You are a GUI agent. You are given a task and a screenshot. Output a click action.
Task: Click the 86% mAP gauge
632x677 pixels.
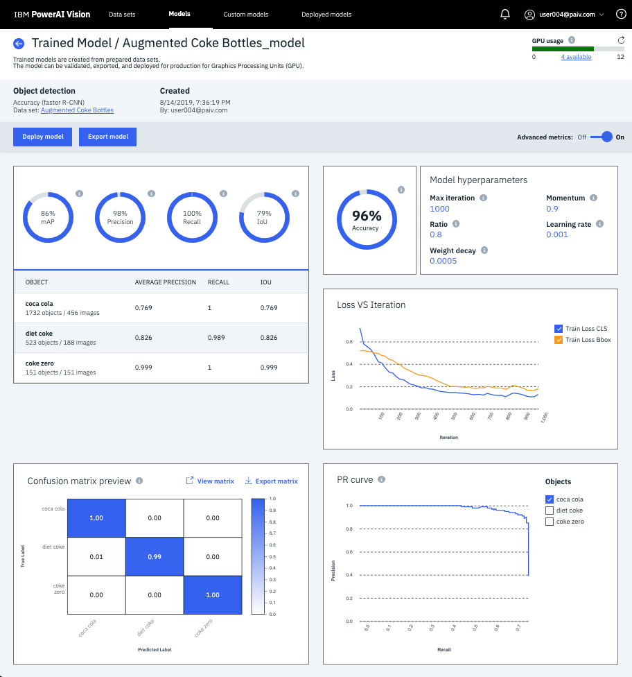tap(48, 218)
